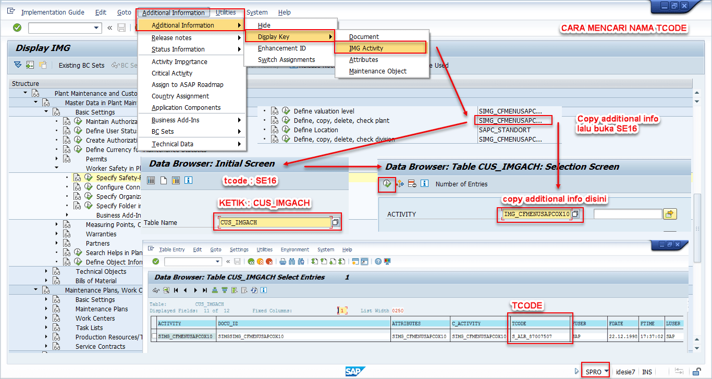Click the print icon in Data Browser toolbar
712x379 pixels.
tap(283, 261)
